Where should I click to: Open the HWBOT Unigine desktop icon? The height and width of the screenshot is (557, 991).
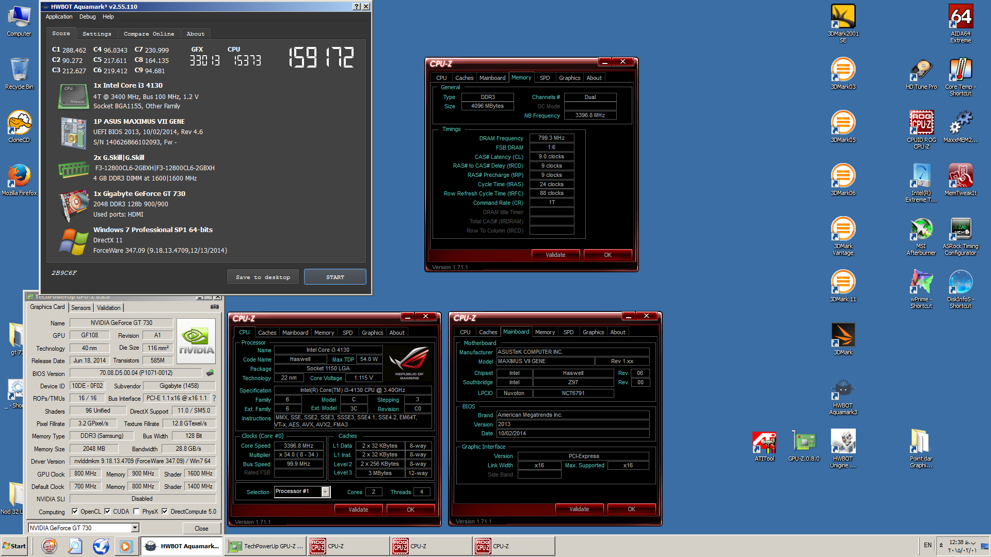point(843,448)
